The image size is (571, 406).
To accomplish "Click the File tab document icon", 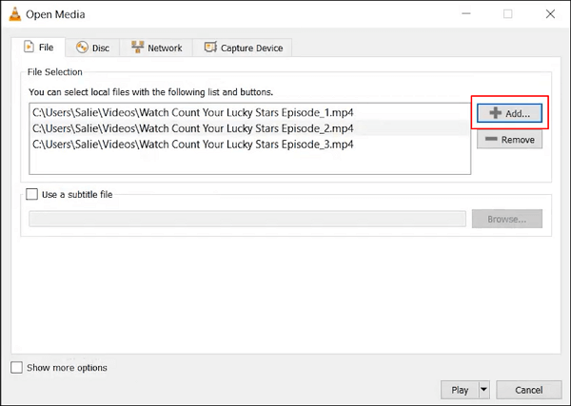I will [29, 48].
